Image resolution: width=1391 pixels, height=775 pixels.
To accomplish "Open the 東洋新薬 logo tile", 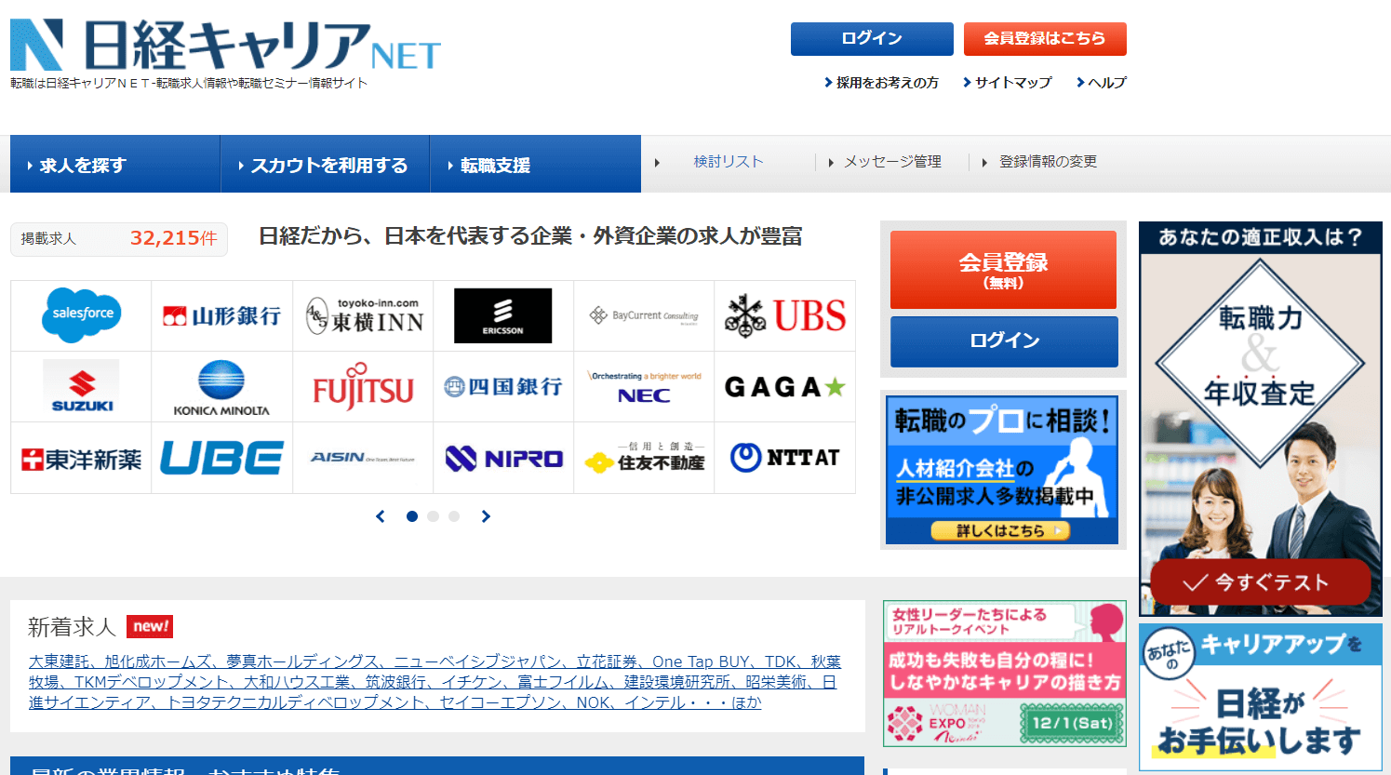I will [x=81, y=459].
